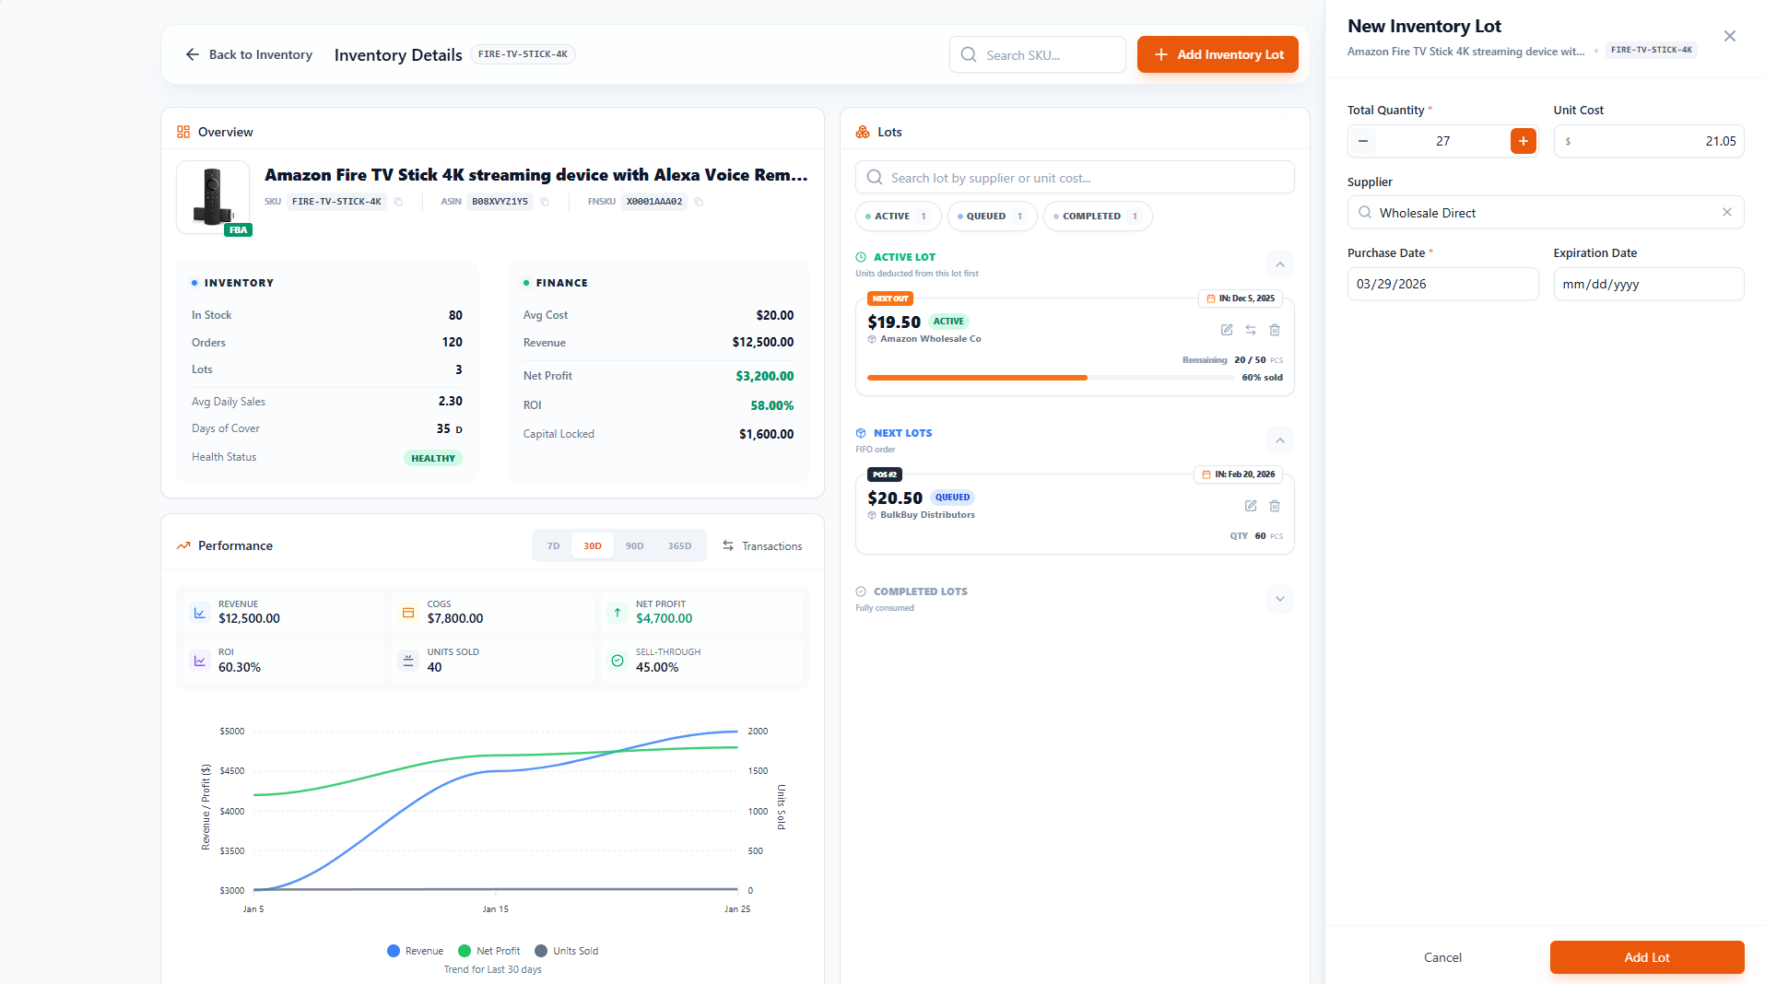Delete the $19.50 Amazon Wholesale lot
1765x984 pixels.
coord(1275,330)
